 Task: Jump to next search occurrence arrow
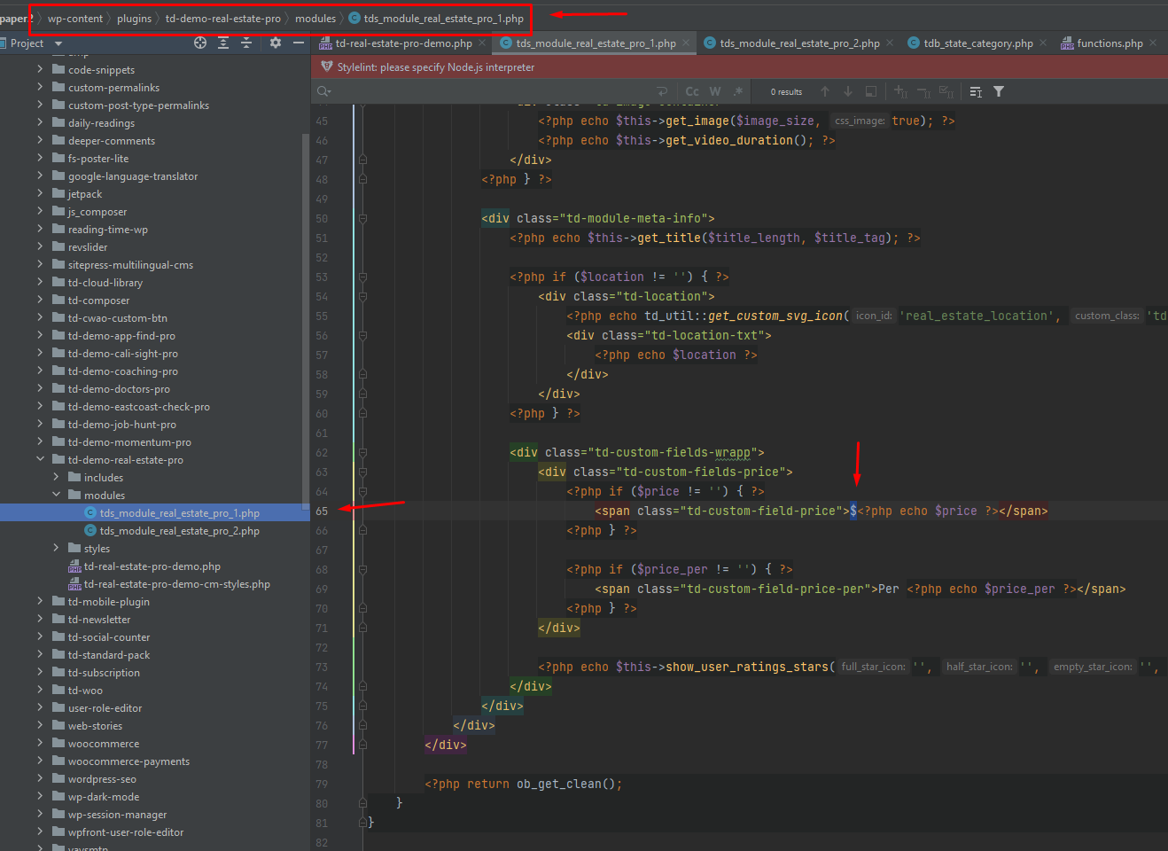[848, 91]
